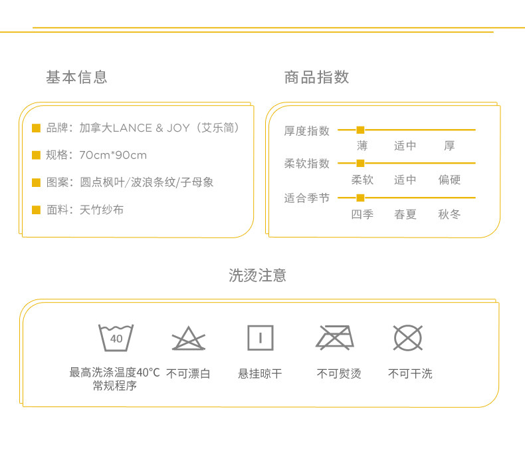The height and width of the screenshot is (475, 525).
Task: Click the 偏硬 softness label
Action: coord(449,180)
